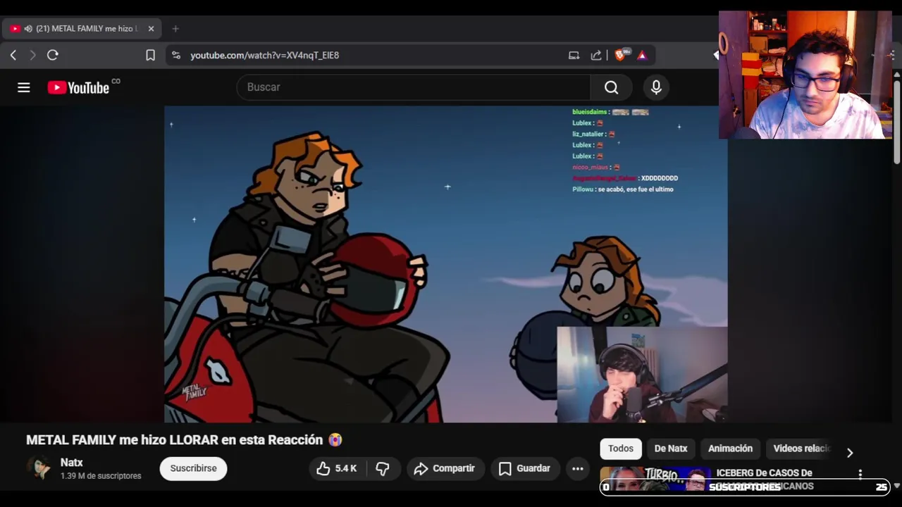This screenshot has width=902, height=507.
Task: Bookmark this page using the bookmark icon
Action: click(150, 55)
